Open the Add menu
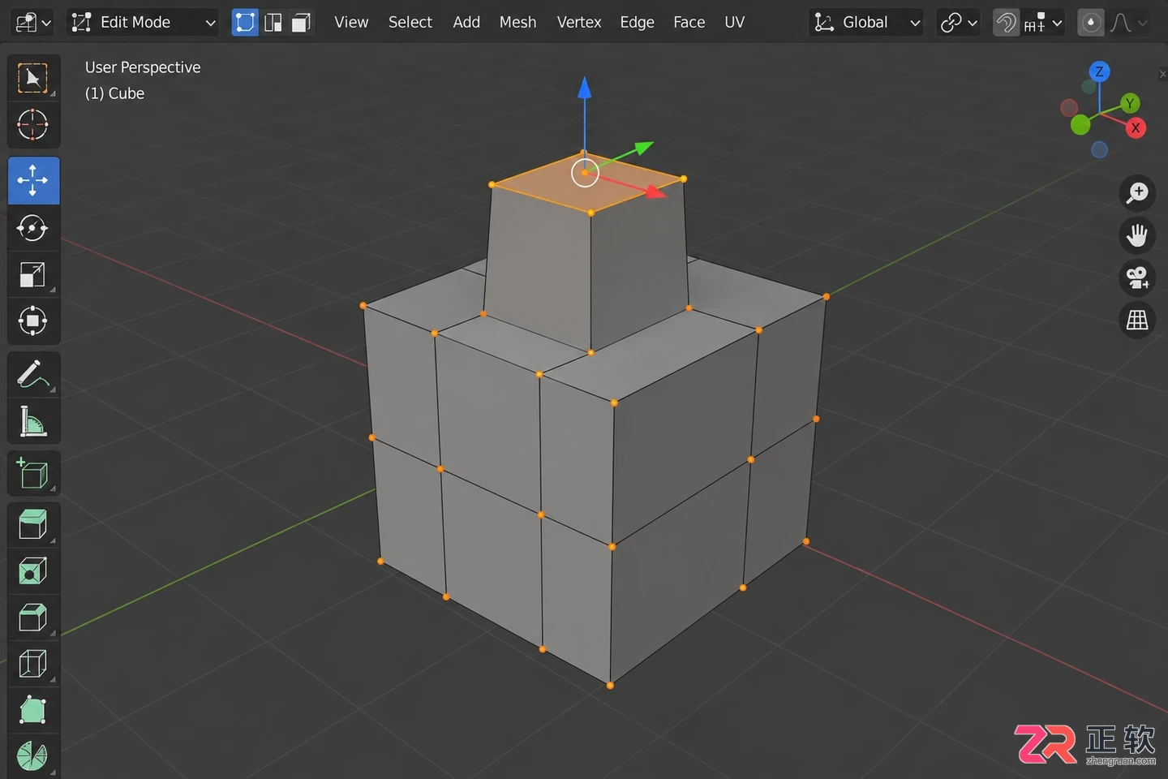Viewport: 1168px width, 779px height. pyautogui.click(x=466, y=23)
